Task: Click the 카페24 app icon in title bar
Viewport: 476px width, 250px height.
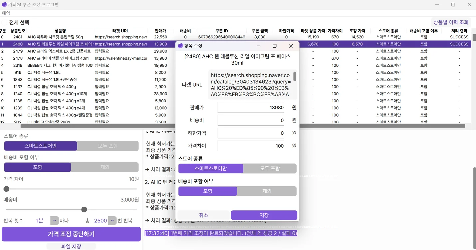Action: pyautogui.click(x=4, y=5)
